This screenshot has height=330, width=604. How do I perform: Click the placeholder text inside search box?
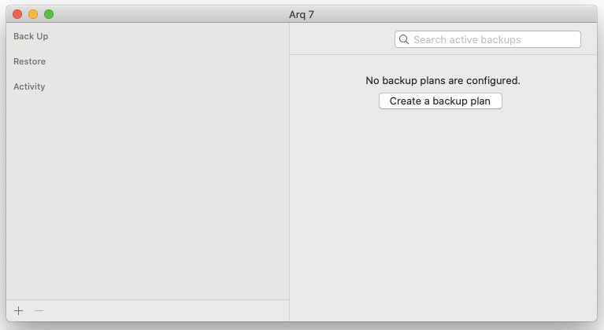467,39
